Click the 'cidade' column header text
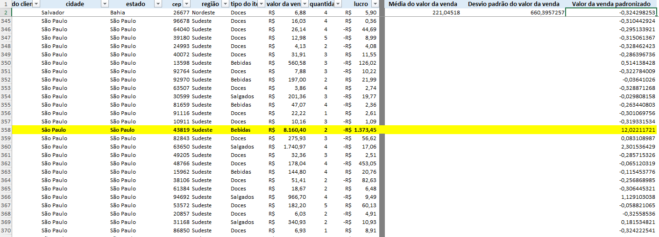The image size is (659, 237). pyautogui.click(x=75, y=4)
